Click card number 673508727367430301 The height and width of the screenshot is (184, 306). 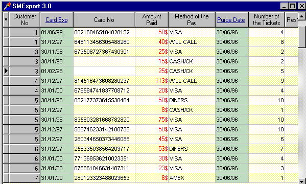pyautogui.click(x=102, y=52)
